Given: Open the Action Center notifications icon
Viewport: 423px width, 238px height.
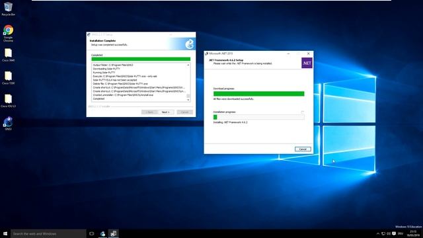Looking at the screenshot, I should tap(394, 233).
